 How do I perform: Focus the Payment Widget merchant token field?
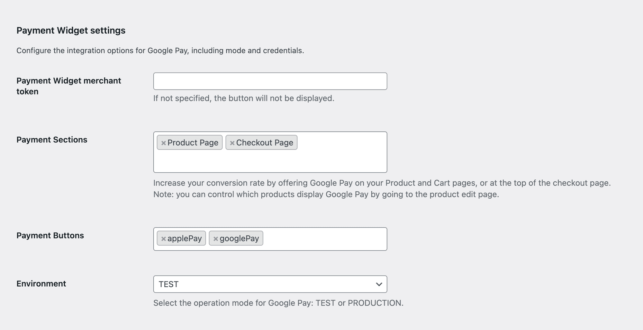pyautogui.click(x=270, y=81)
